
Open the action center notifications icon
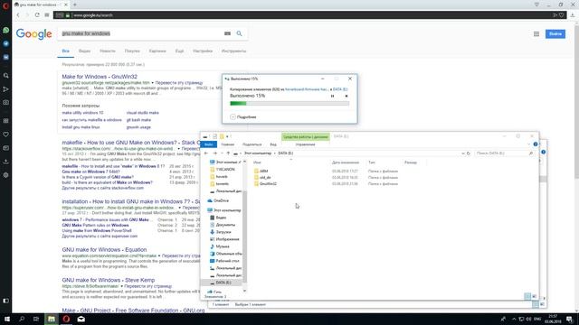click(x=570, y=319)
